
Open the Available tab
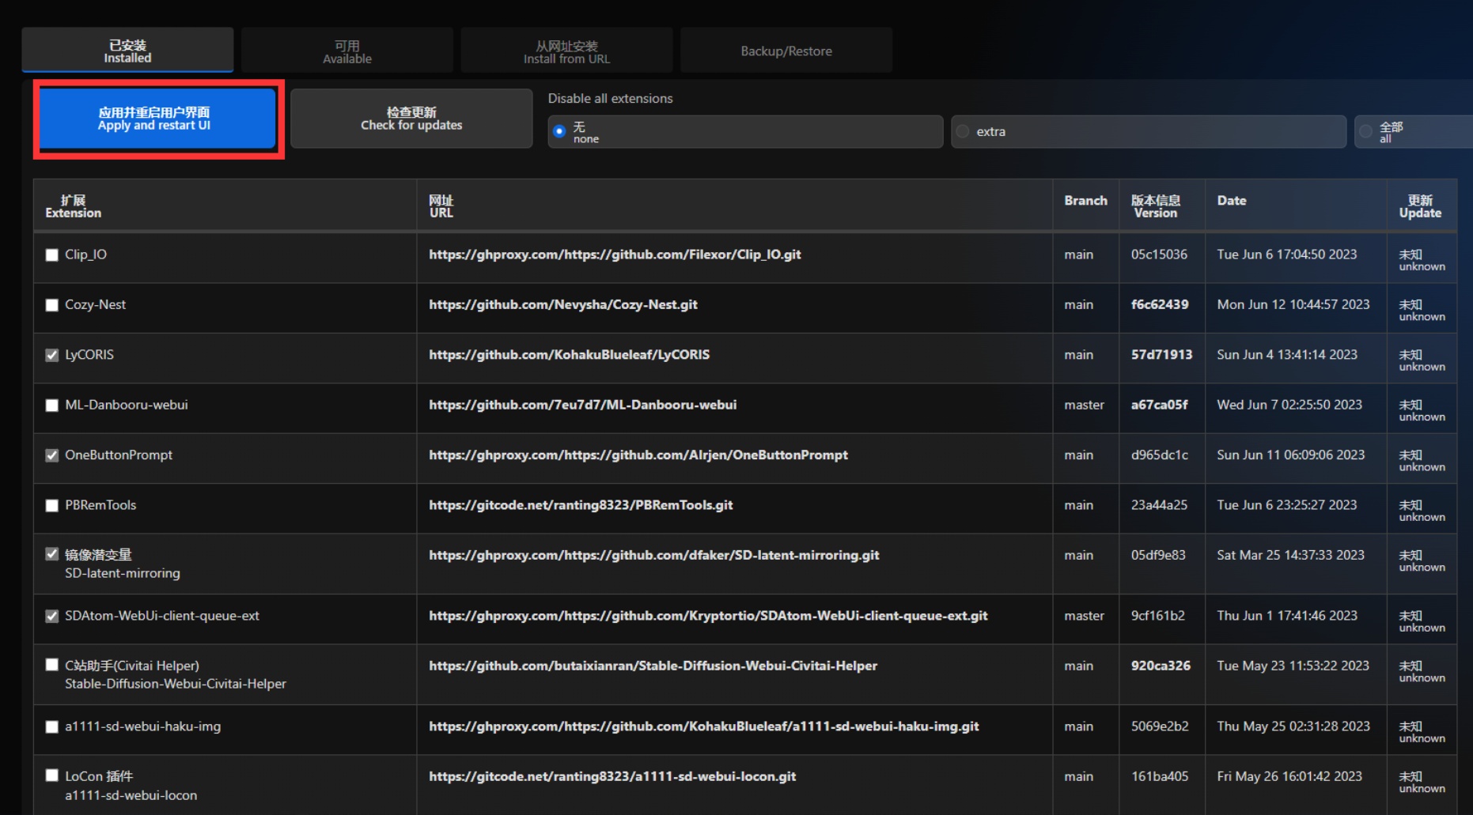tap(346, 51)
